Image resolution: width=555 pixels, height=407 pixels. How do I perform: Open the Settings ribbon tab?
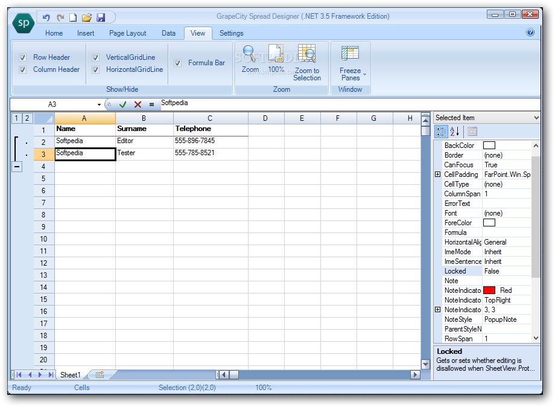coord(231,33)
